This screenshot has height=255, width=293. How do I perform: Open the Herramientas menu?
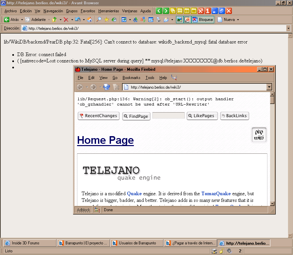[x=109, y=11]
